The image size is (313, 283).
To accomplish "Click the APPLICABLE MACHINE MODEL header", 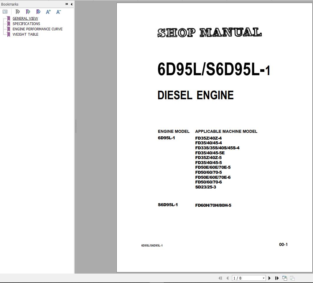I will tap(226, 131).
